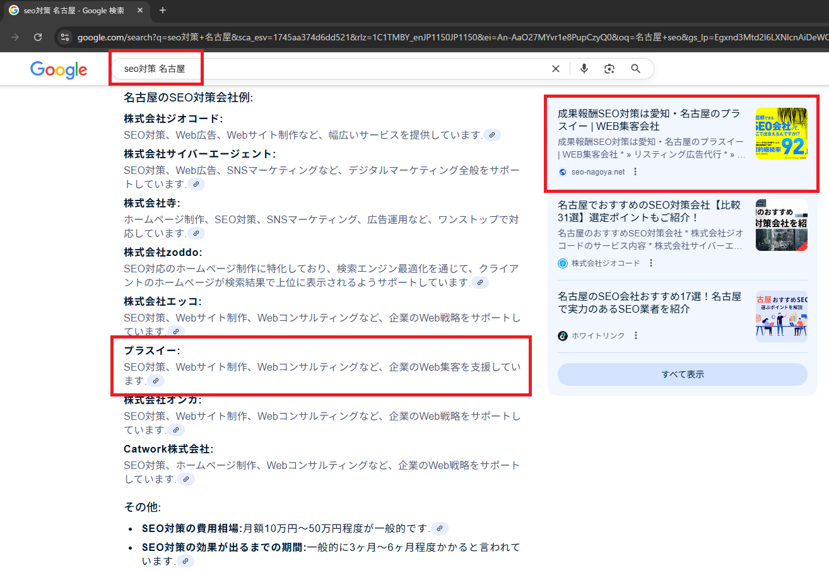Open 名古屋のSEO会社おすすめ17選 result
Viewport: 829px width, 573px height.
(x=649, y=303)
